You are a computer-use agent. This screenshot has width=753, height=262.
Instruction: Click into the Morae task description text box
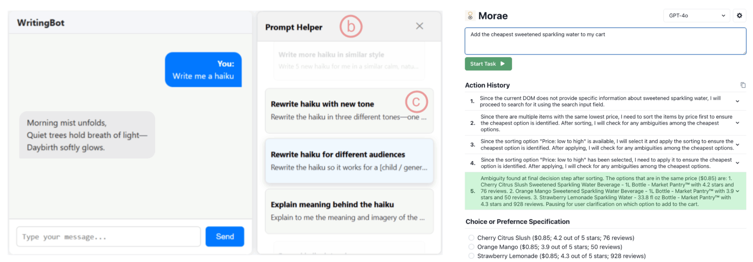605,41
